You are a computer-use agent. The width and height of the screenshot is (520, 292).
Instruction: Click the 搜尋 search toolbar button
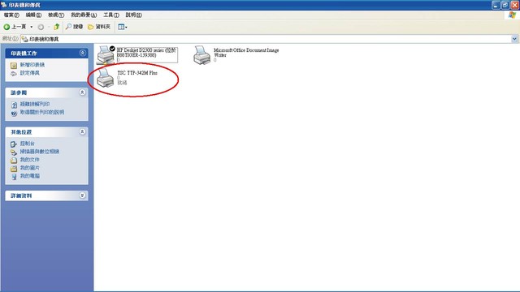coord(74,27)
